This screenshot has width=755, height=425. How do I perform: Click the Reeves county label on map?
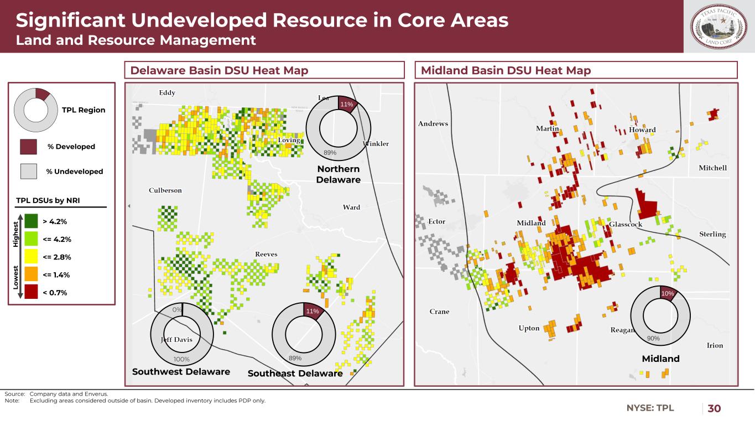[x=266, y=254]
